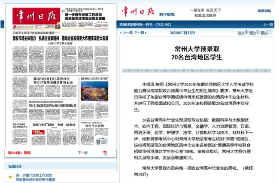
Task: Go to previous article (上一篇)
Action: [x=127, y=33]
